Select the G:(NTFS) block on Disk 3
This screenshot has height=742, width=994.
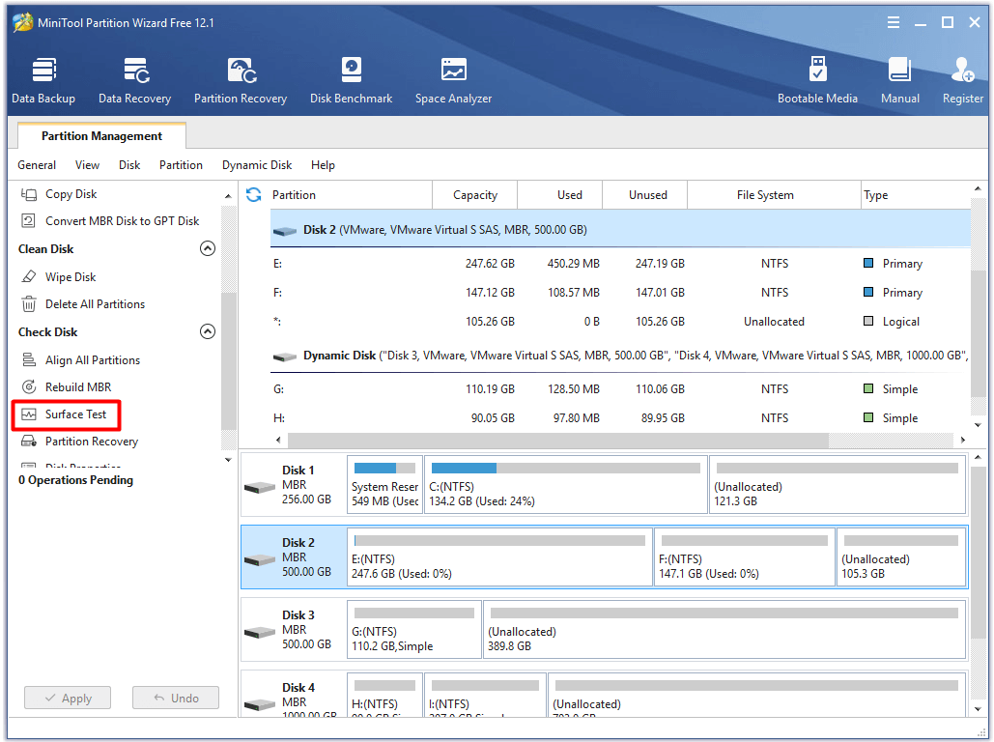[414, 629]
